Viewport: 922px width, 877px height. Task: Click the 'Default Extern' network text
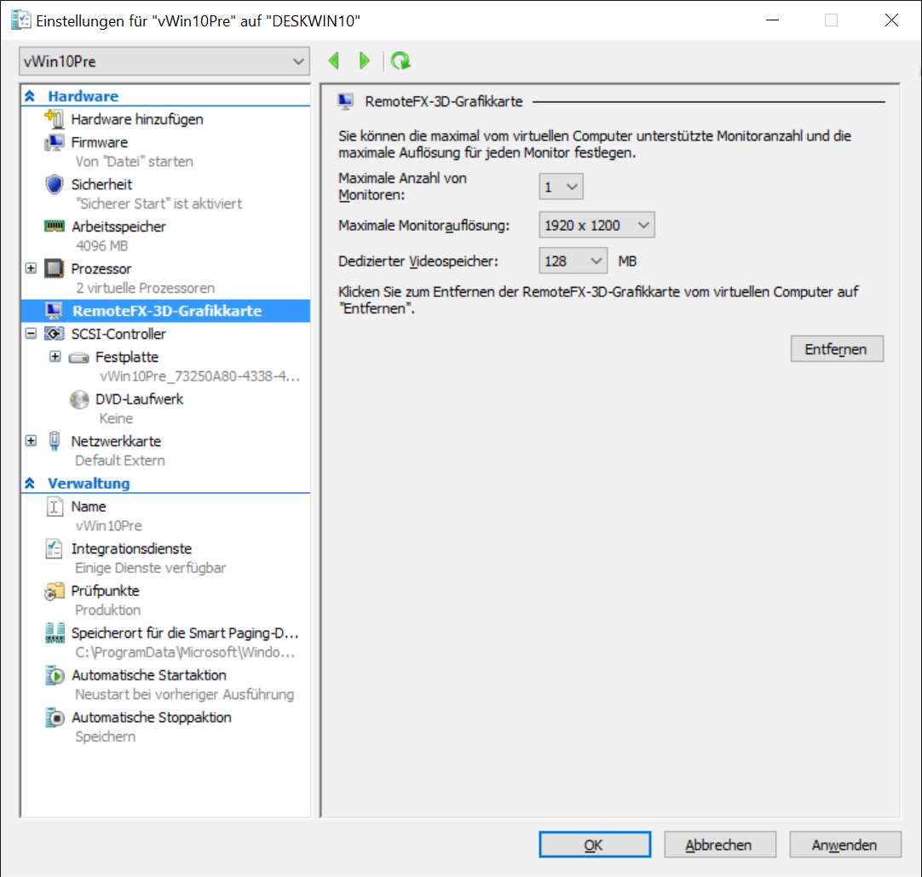click(x=120, y=461)
